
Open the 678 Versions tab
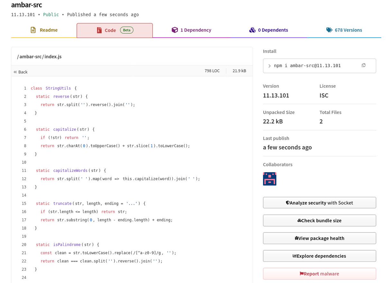344,30
